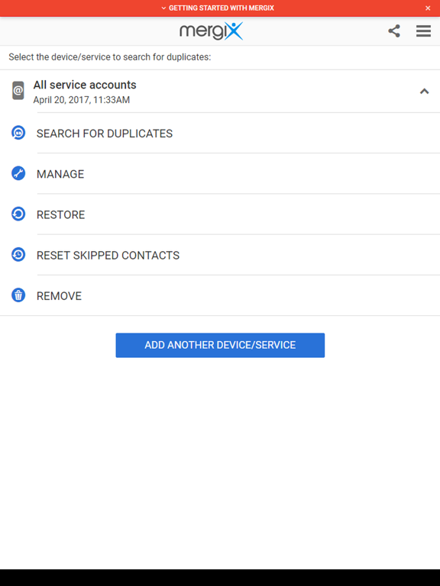Click the All service accounts device icon

click(x=18, y=91)
